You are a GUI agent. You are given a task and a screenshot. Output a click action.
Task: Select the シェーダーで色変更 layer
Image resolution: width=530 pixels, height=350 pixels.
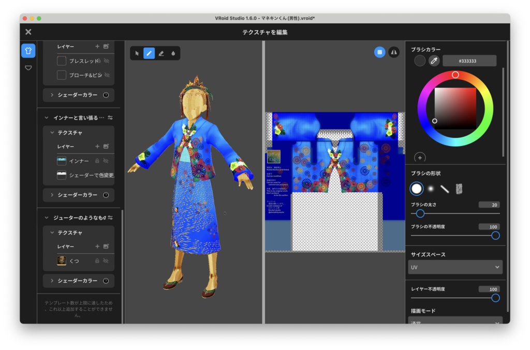click(x=85, y=175)
